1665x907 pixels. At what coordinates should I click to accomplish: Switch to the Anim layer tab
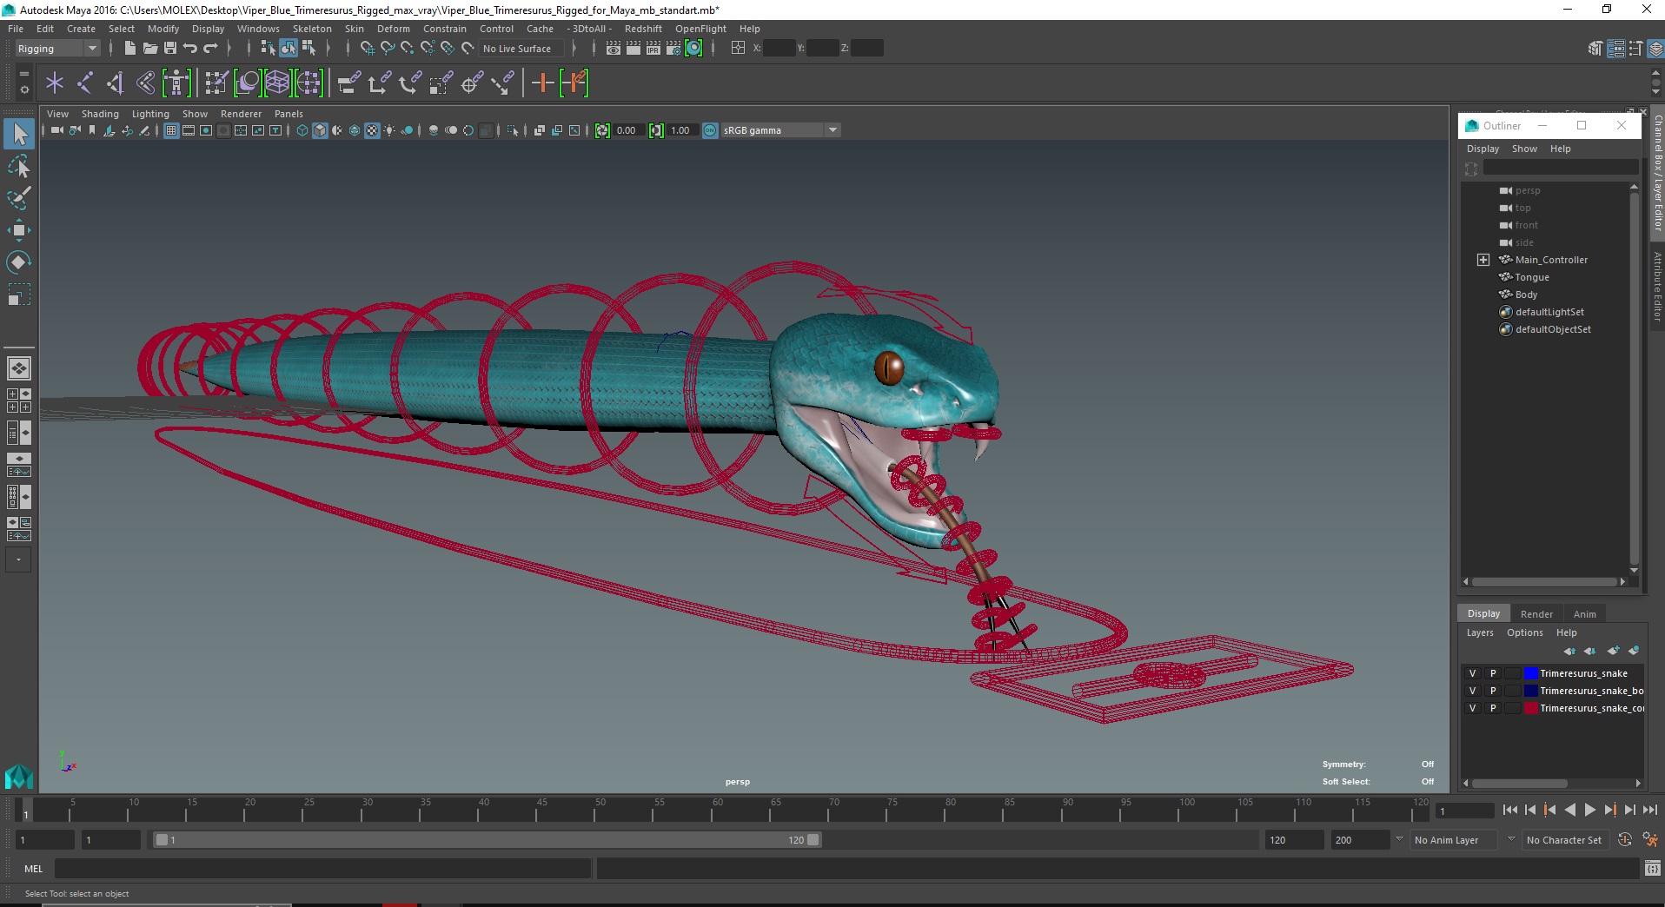1584,613
